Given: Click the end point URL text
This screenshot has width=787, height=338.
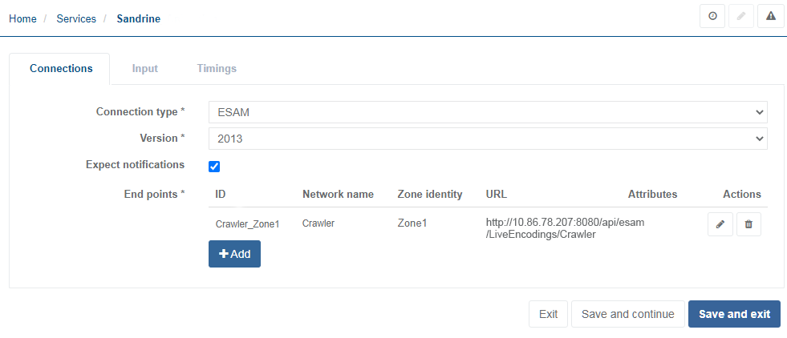Looking at the screenshot, I should (565, 229).
